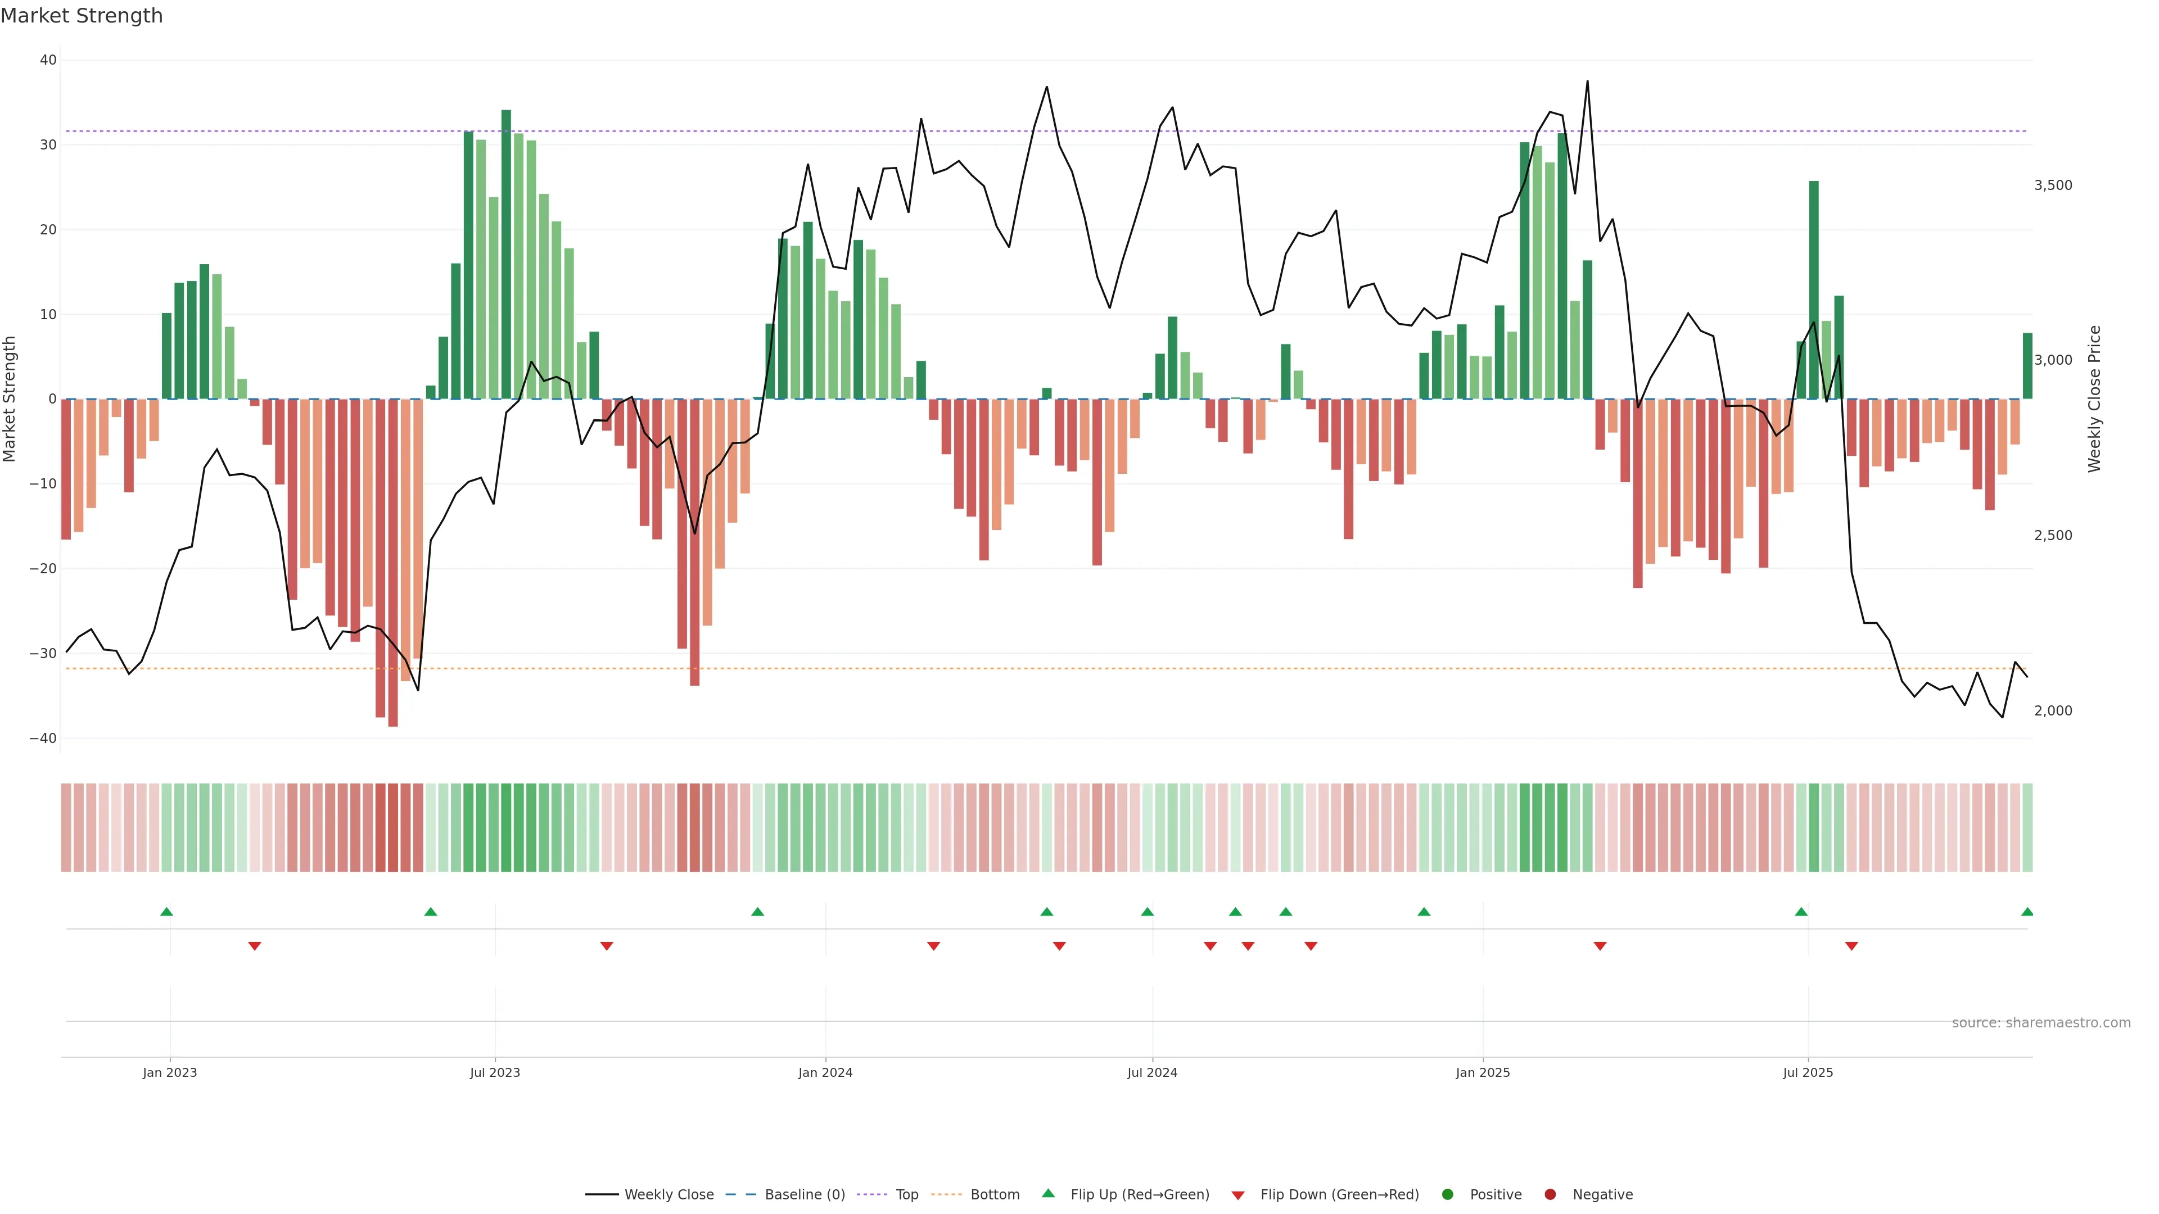
Task: Click the Jan 2024 x-axis tick label
Action: [x=825, y=1072]
